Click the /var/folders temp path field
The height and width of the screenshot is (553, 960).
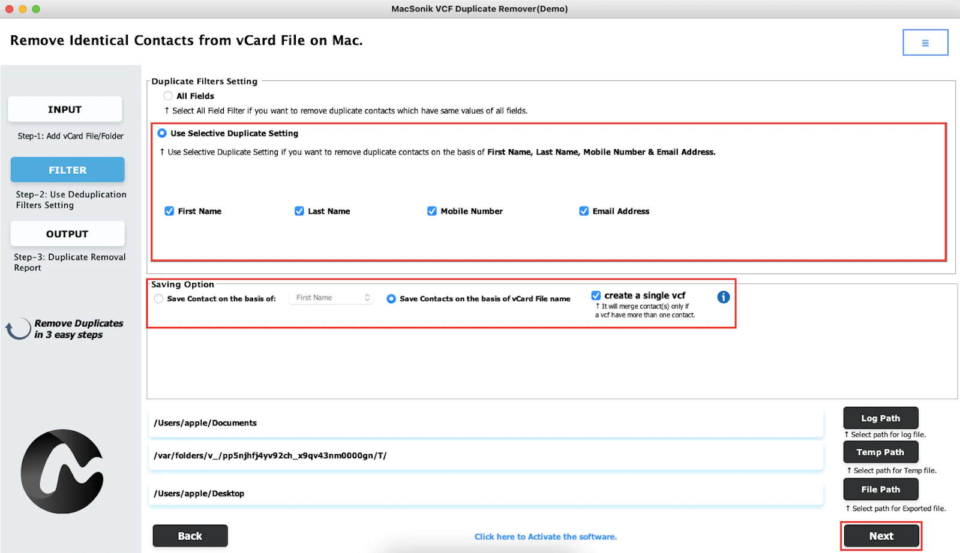[485, 455]
